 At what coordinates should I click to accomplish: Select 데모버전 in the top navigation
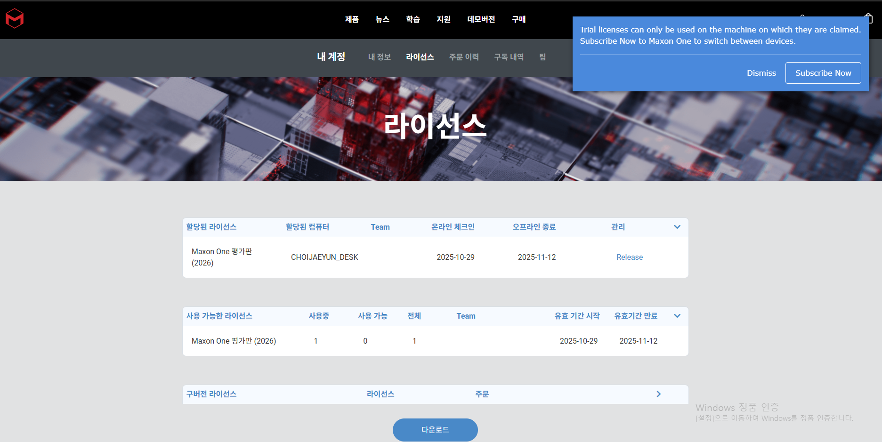[481, 19]
